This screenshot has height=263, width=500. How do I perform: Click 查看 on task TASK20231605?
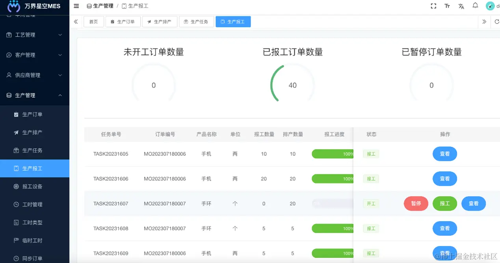pos(444,154)
